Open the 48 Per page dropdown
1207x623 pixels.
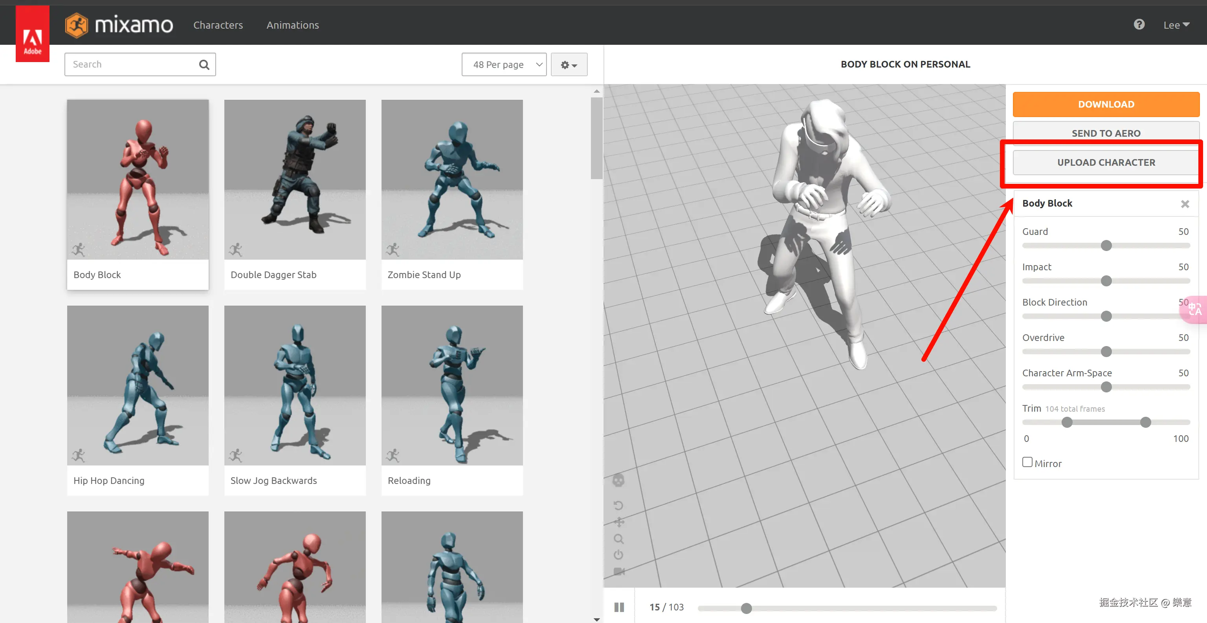504,65
